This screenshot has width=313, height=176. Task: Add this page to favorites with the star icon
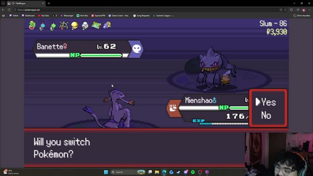coord(286,10)
